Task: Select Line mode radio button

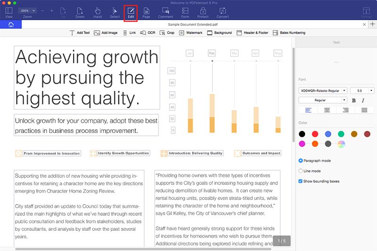Action: click(x=301, y=171)
